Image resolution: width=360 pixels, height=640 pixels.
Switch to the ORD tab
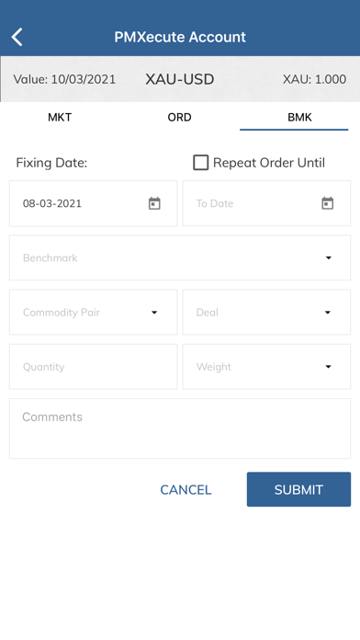coord(179,117)
